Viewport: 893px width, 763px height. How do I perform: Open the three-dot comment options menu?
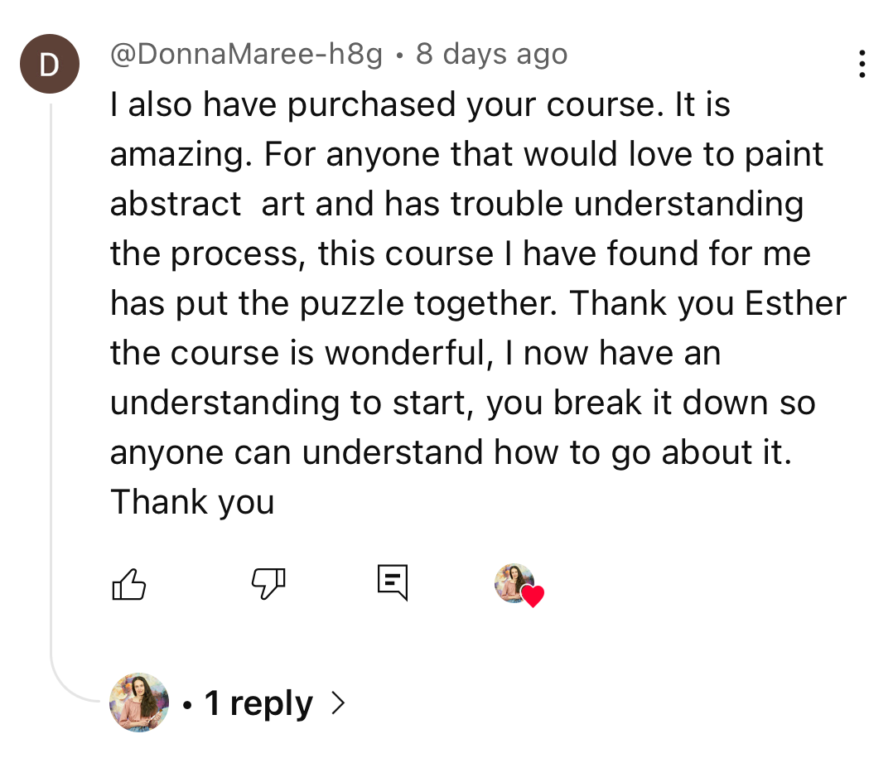coord(862,64)
